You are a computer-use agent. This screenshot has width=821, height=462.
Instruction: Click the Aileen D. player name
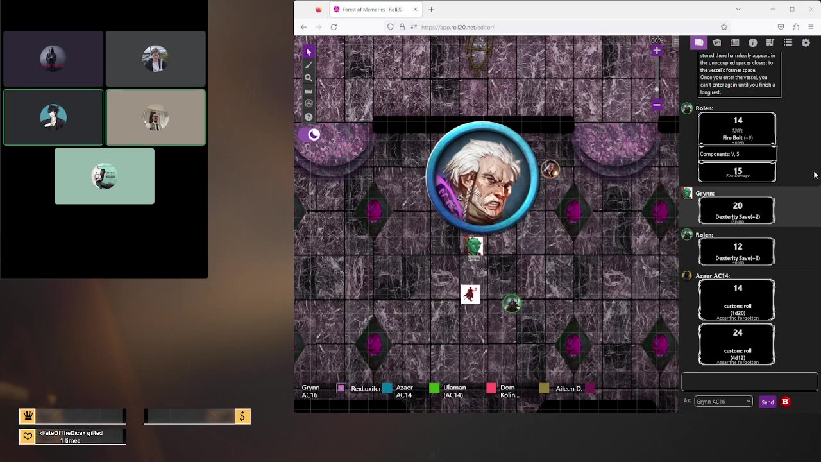tap(569, 388)
